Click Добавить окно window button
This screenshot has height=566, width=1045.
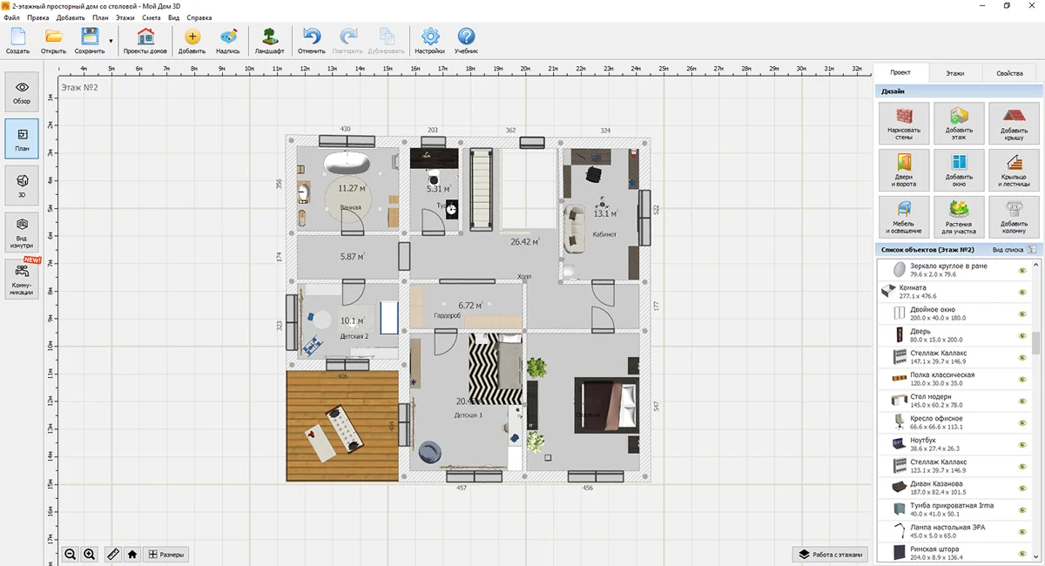(959, 170)
